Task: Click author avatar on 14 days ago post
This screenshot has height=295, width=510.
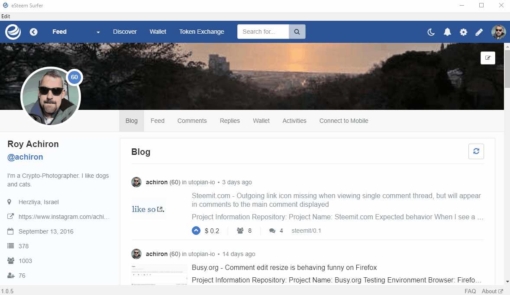Action: (136, 254)
